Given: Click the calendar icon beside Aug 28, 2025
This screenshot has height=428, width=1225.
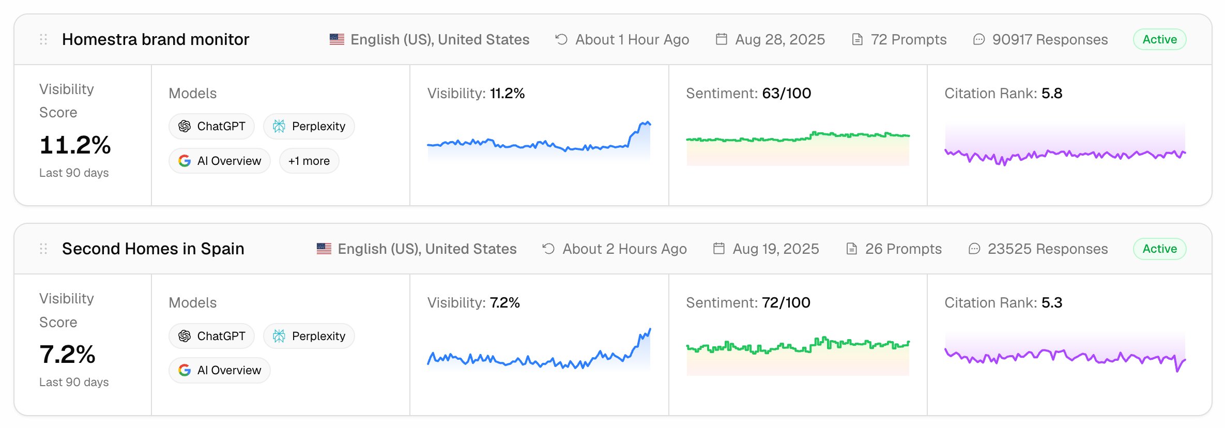Looking at the screenshot, I should (x=722, y=39).
